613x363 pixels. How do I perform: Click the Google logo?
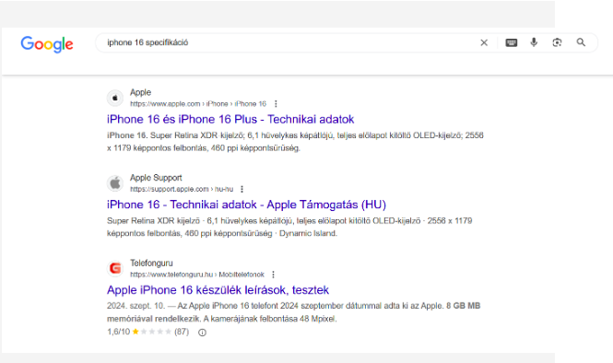tap(47, 44)
